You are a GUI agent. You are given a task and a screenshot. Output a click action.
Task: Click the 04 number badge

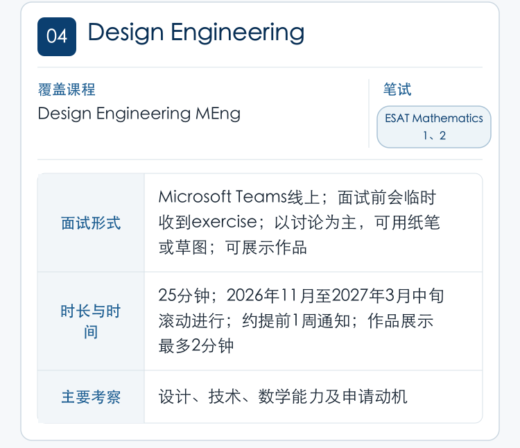(57, 37)
